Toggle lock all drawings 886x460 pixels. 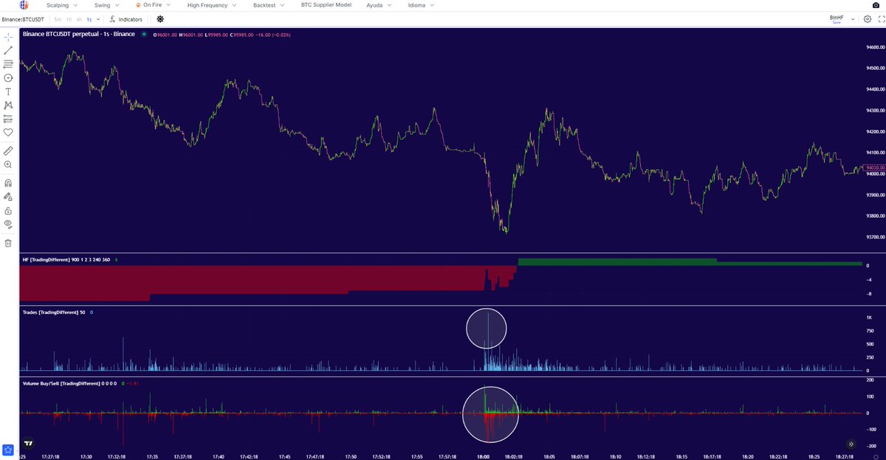[8, 210]
